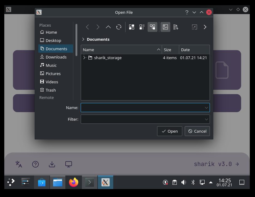This screenshot has height=197, width=255.
Task: Expand hidden system tray icons
Action: click(x=211, y=182)
